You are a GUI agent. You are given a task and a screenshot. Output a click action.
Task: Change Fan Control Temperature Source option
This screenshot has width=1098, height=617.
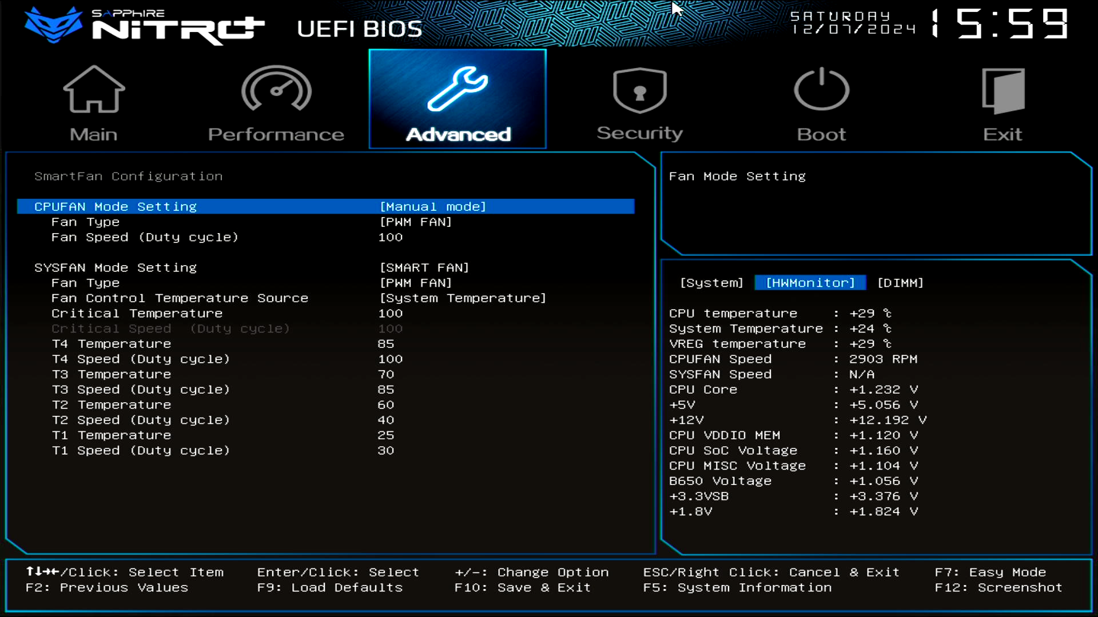[x=463, y=298]
